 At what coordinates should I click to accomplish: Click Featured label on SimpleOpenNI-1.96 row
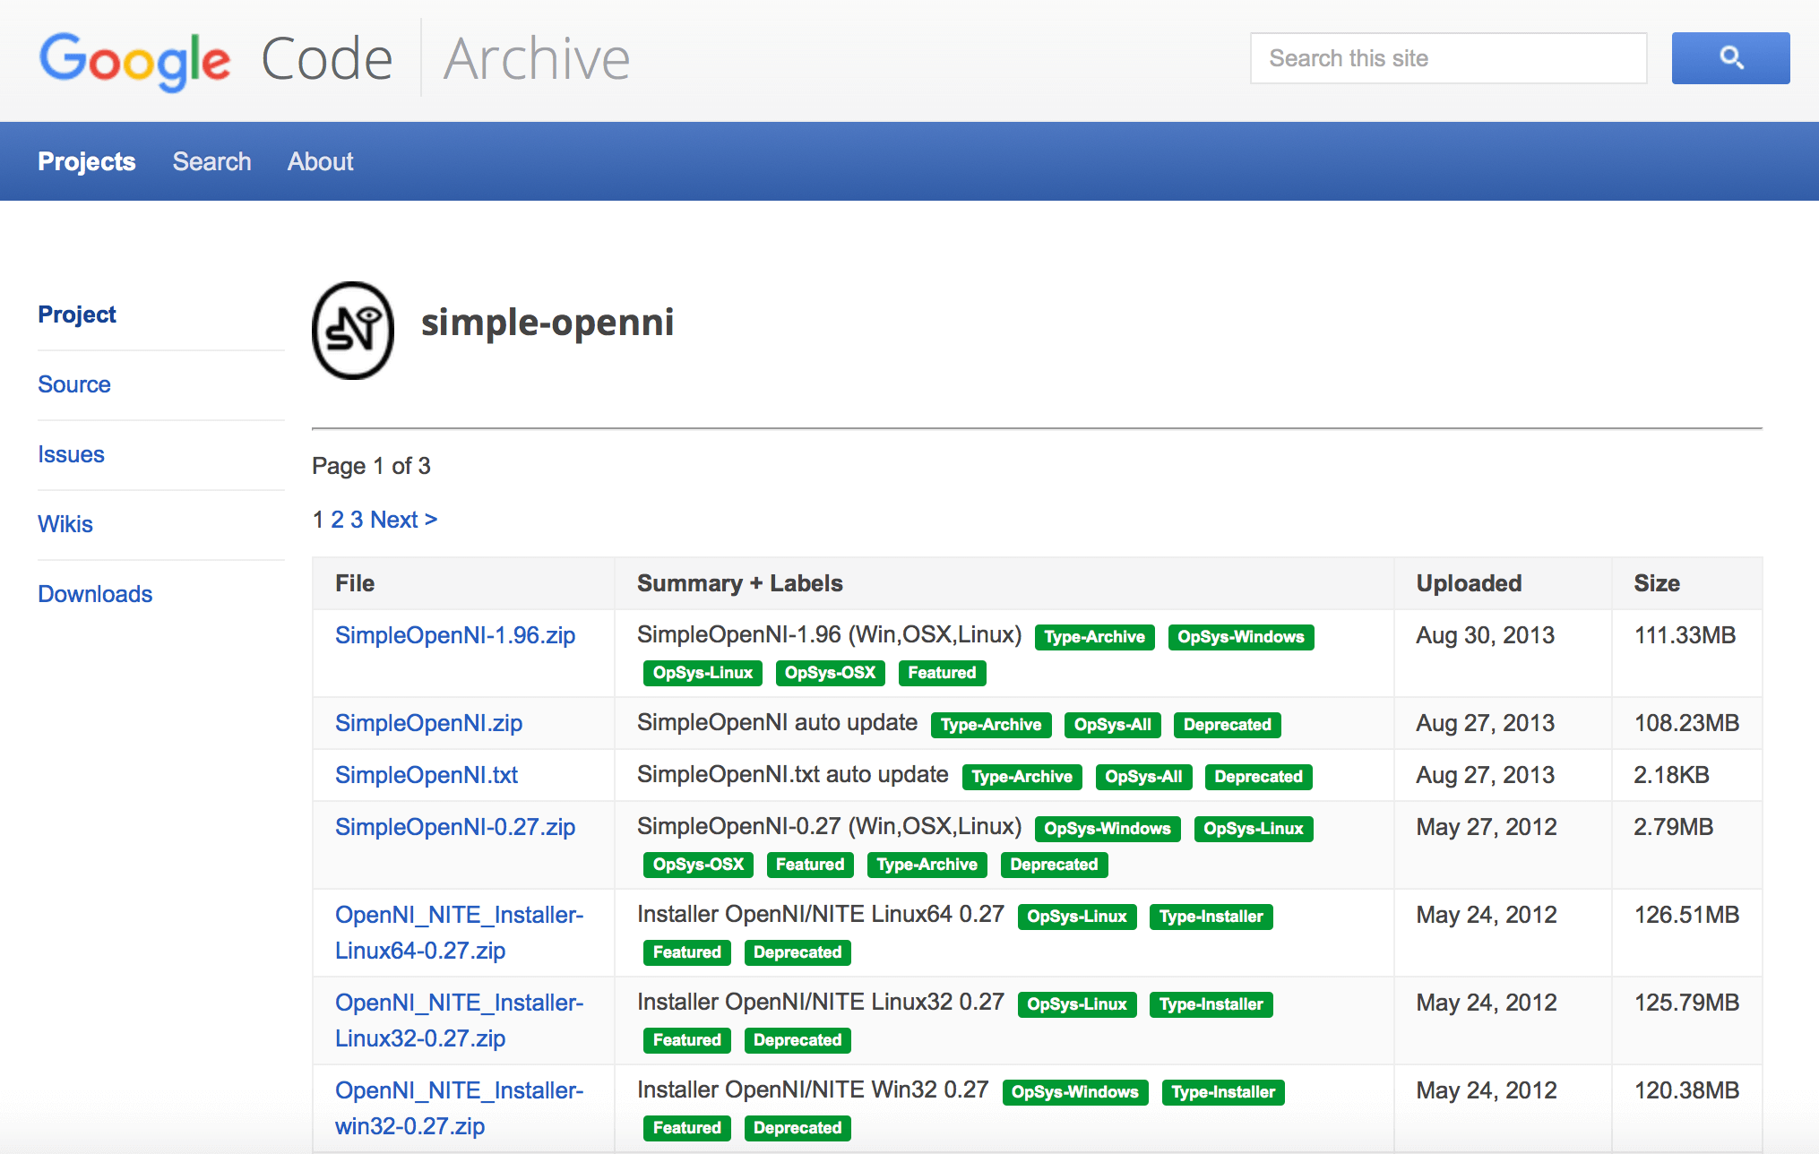pyautogui.click(x=942, y=673)
